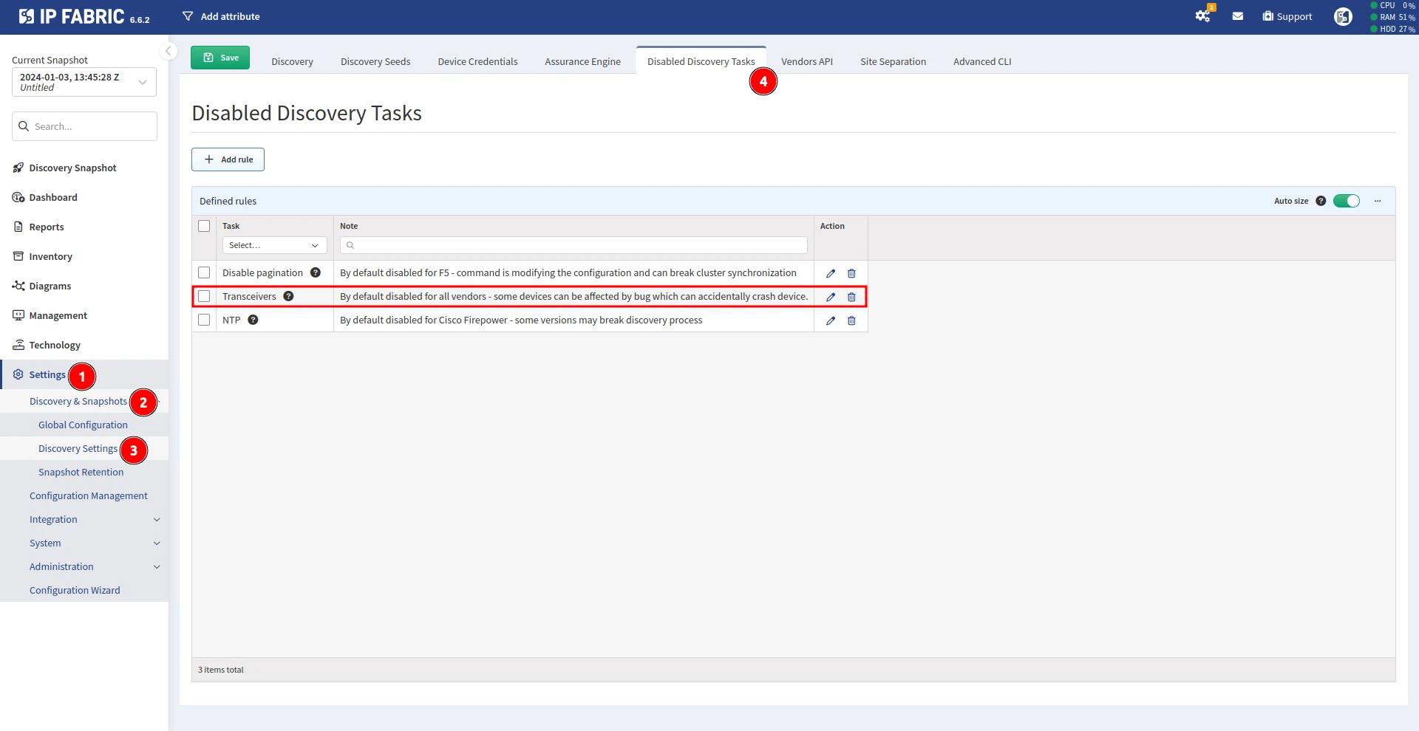The image size is (1419, 731).
Task: Open the jobs gear icon with notification badge
Action: pos(1202,16)
